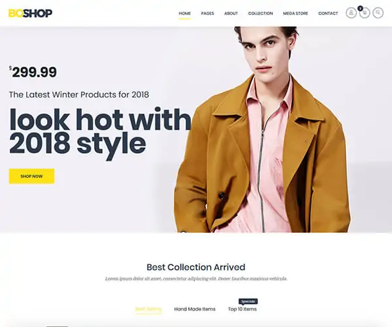Click the Best Collection Arrived heading
The width and height of the screenshot is (392, 327).
196,267
